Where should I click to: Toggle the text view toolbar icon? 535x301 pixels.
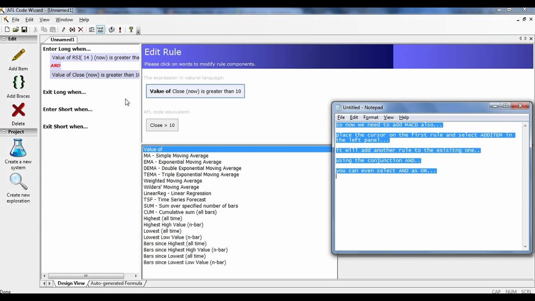[100, 30]
